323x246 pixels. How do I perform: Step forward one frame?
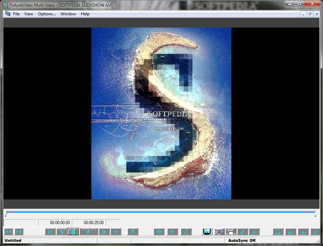[104, 232]
